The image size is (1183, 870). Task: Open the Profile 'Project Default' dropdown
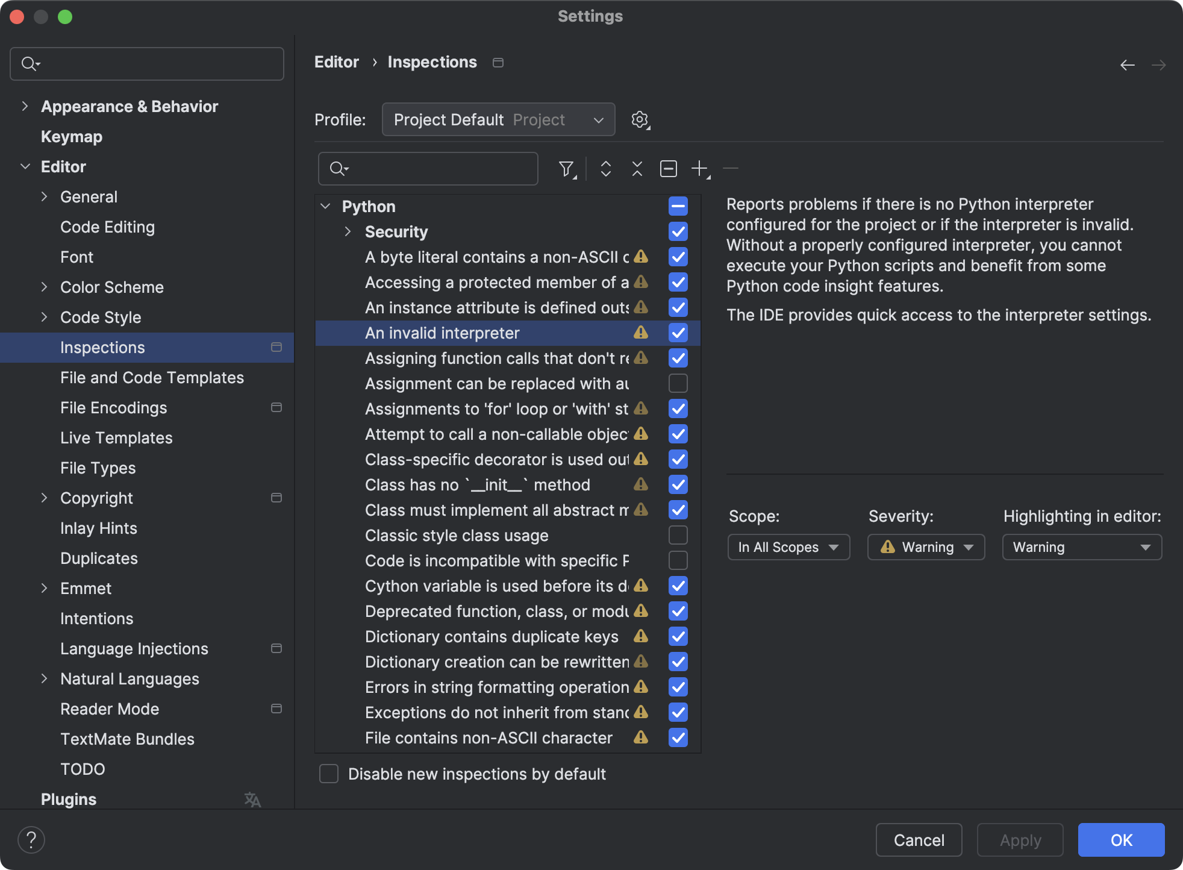499,120
